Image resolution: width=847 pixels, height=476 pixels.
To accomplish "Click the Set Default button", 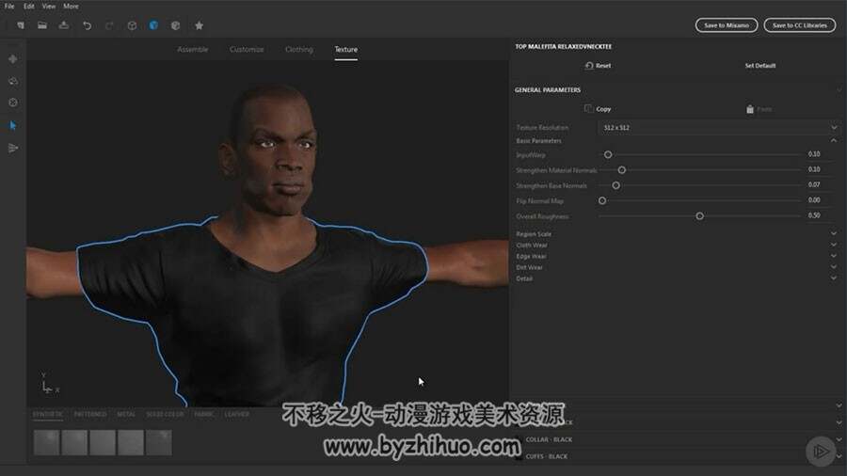I will (760, 65).
